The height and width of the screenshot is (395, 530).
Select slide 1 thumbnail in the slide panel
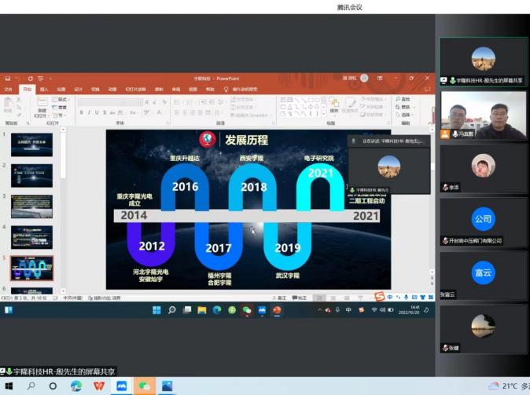click(x=31, y=144)
